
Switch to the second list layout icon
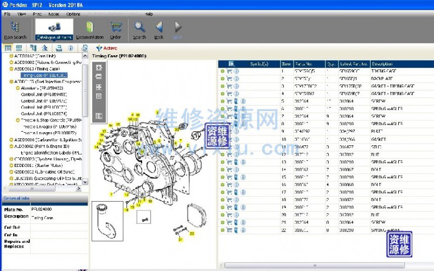pos(19,48)
